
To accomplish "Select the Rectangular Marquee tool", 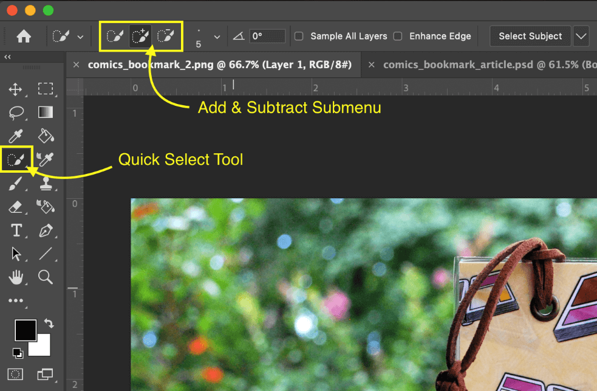I will pos(46,89).
